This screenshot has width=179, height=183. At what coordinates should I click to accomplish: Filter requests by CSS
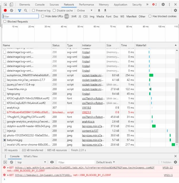tap(85, 16)
